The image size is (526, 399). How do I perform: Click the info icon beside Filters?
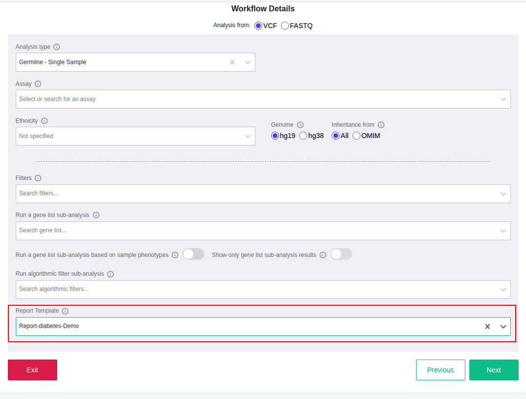[38, 178]
